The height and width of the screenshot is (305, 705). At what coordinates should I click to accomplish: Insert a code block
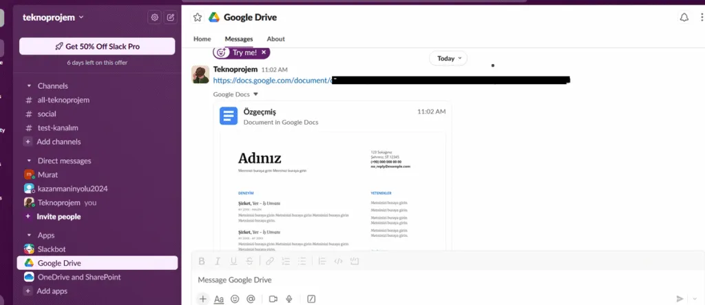coord(355,262)
